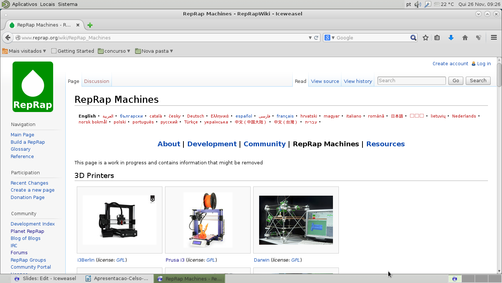
Task: Select the Page tab
Action: tap(73, 81)
